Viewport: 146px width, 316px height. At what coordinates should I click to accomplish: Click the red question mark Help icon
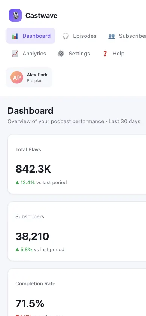(105, 54)
